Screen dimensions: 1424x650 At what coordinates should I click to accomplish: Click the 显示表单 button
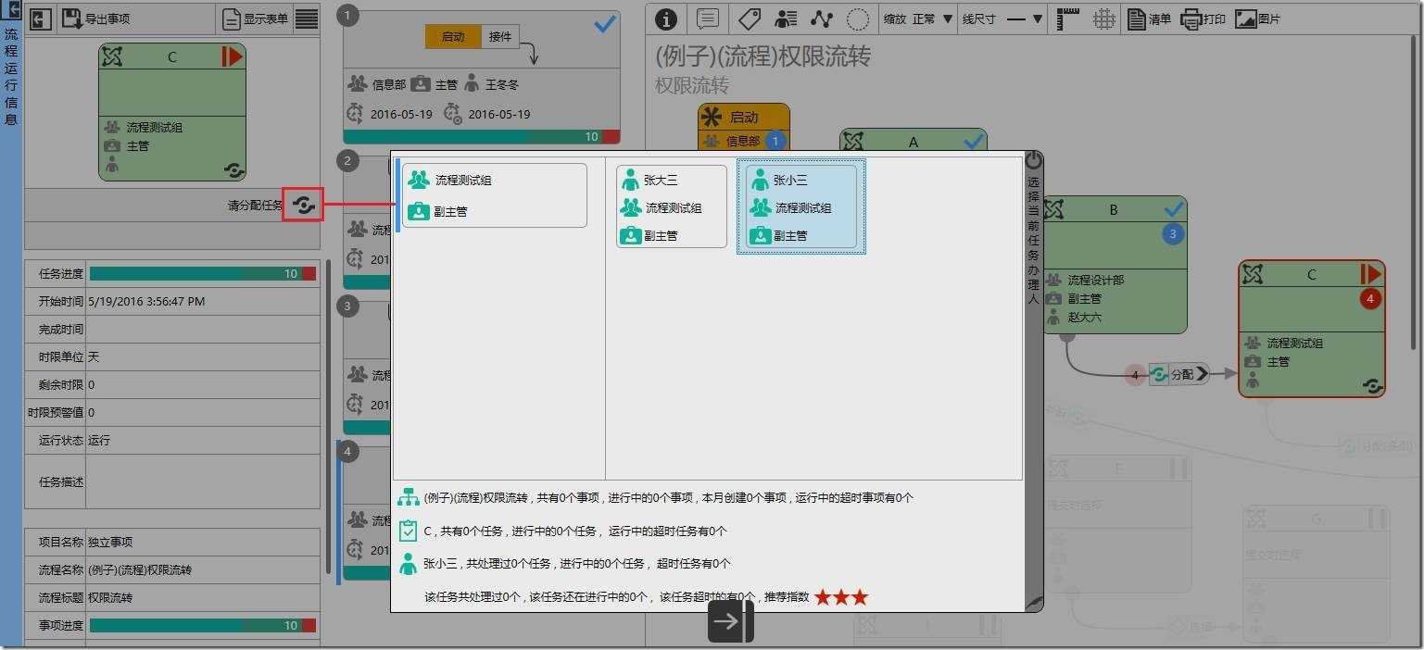pos(256,19)
